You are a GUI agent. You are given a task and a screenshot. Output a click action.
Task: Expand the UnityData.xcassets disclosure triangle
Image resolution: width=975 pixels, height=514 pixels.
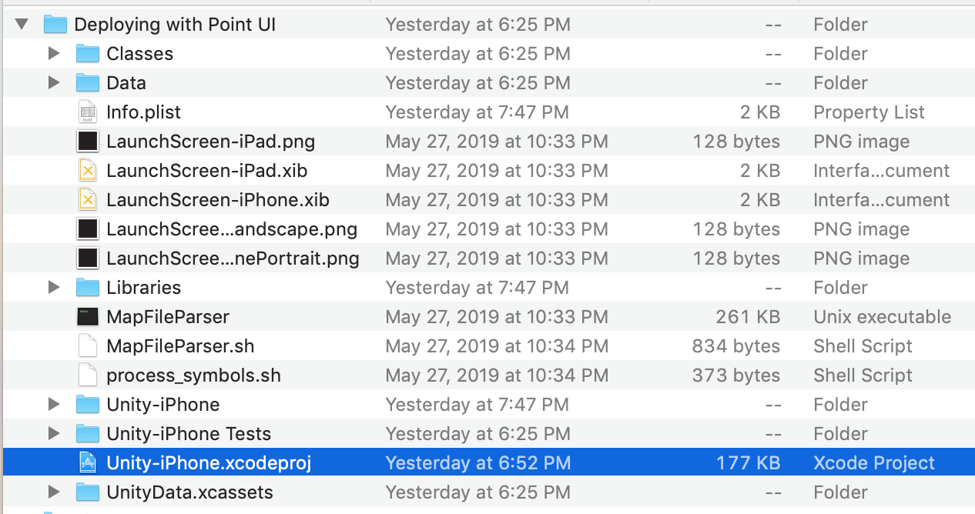pos(54,492)
